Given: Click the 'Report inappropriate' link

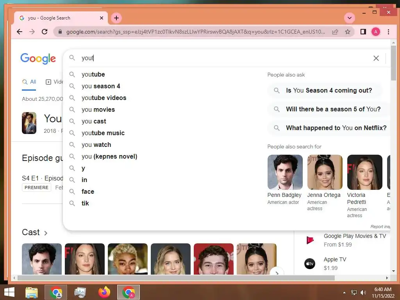Looking at the screenshot, I should point(380,227).
